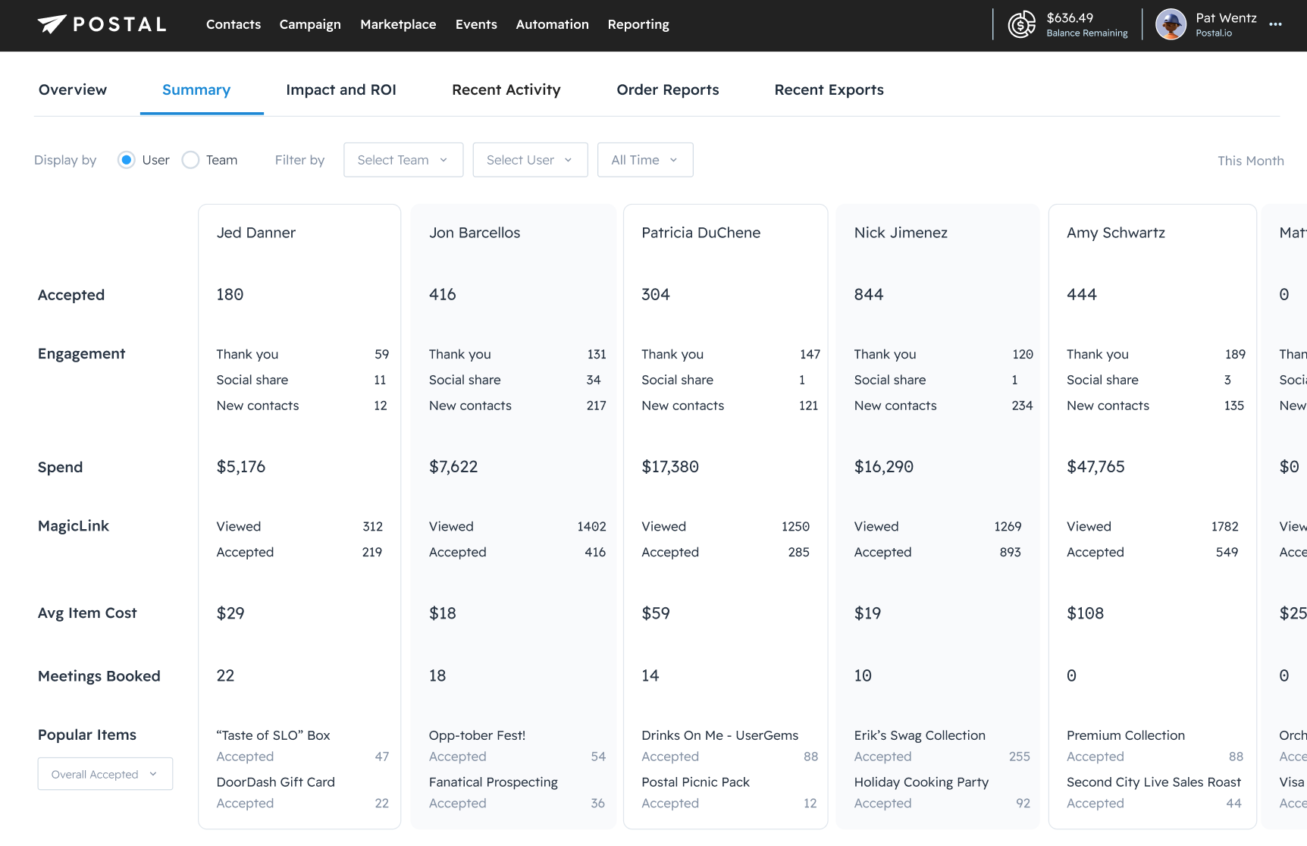Open the Marketplace navigation item
The width and height of the screenshot is (1307, 846).
[x=398, y=24]
